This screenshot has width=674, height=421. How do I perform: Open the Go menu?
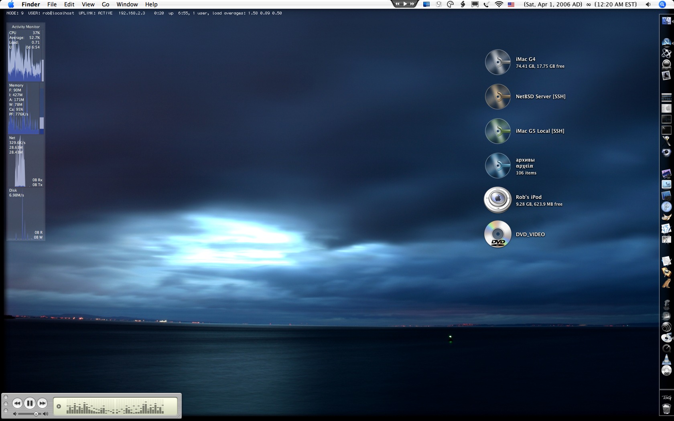pos(106,4)
